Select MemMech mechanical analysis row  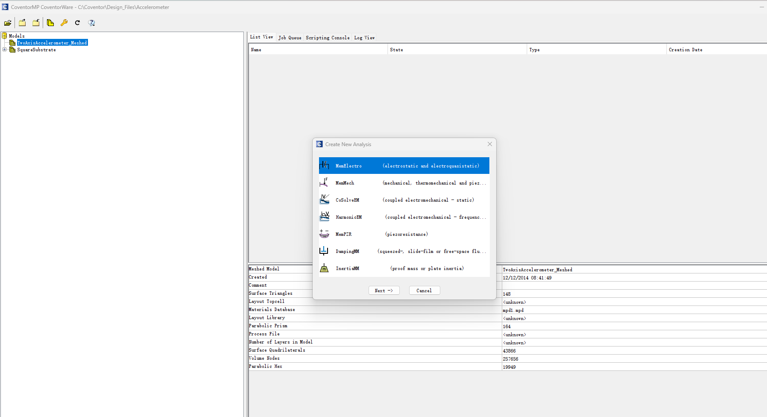[x=404, y=182]
